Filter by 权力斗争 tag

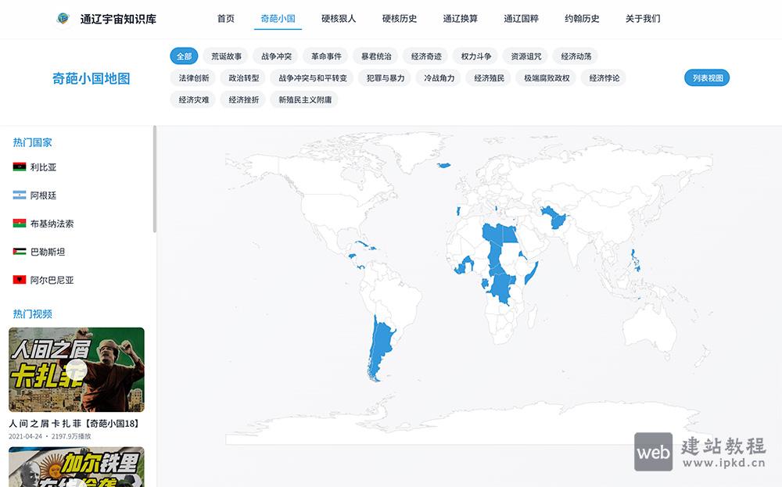pyautogui.click(x=476, y=56)
